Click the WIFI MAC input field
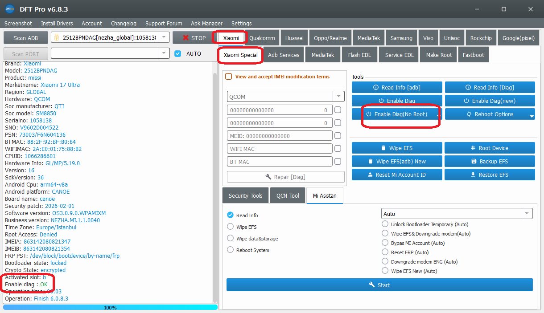This screenshot has height=313, width=544. [x=280, y=149]
